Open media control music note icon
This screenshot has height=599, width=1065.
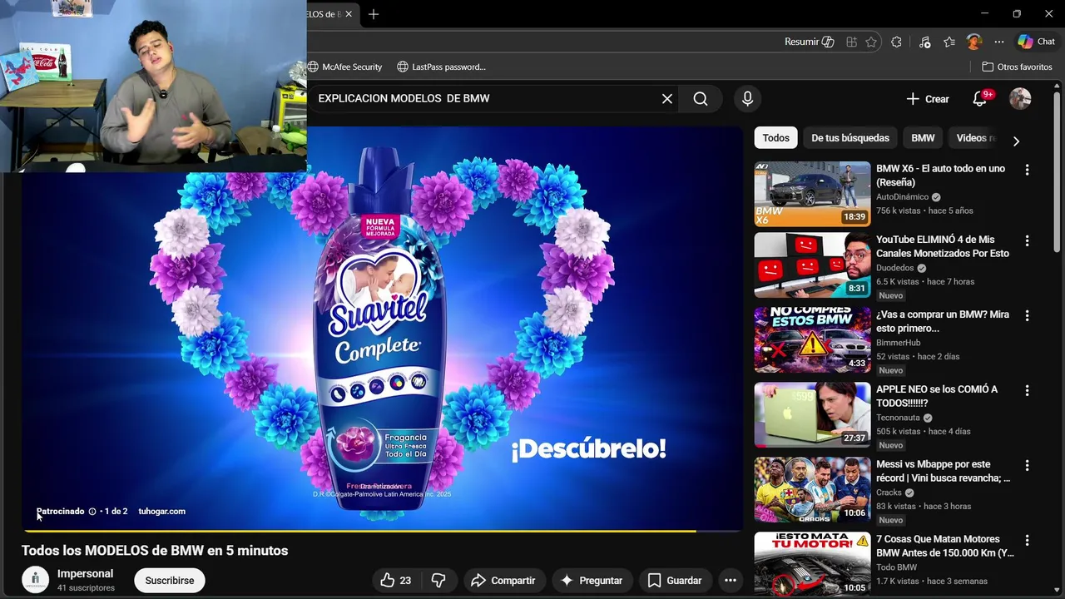(924, 42)
